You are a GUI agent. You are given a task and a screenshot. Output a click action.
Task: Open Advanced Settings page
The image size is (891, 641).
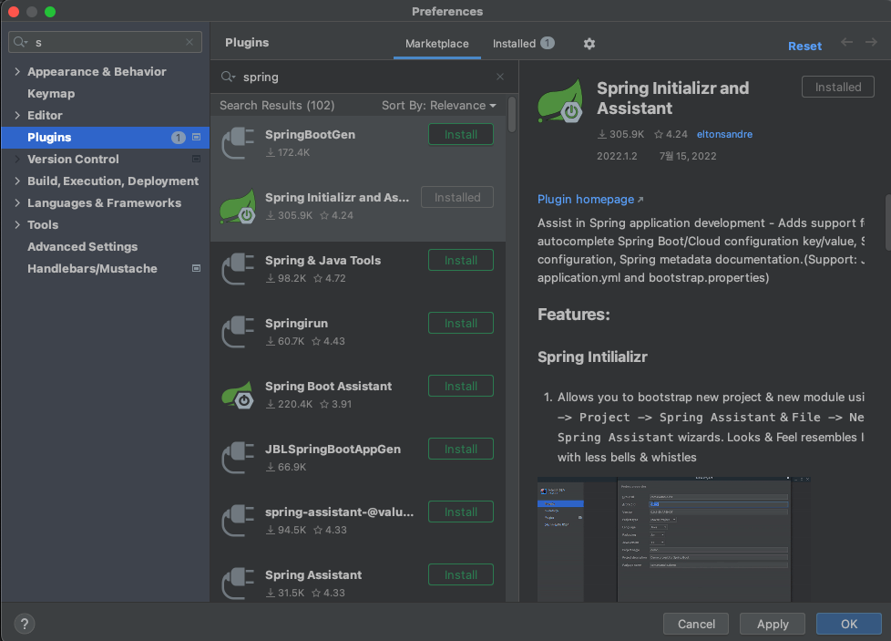click(x=82, y=247)
